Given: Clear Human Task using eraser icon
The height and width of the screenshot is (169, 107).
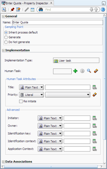Looking at the screenshot, I should click(x=96, y=71).
